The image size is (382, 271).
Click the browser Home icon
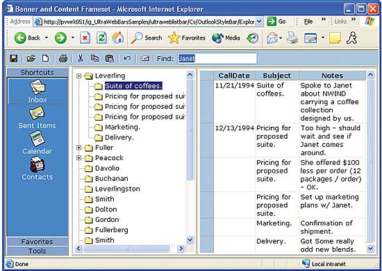pyautogui.click(x=118, y=38)
